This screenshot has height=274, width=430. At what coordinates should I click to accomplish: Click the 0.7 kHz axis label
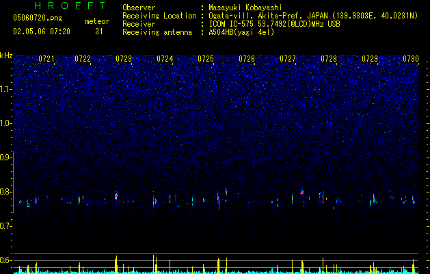click(x=5, y=226)
